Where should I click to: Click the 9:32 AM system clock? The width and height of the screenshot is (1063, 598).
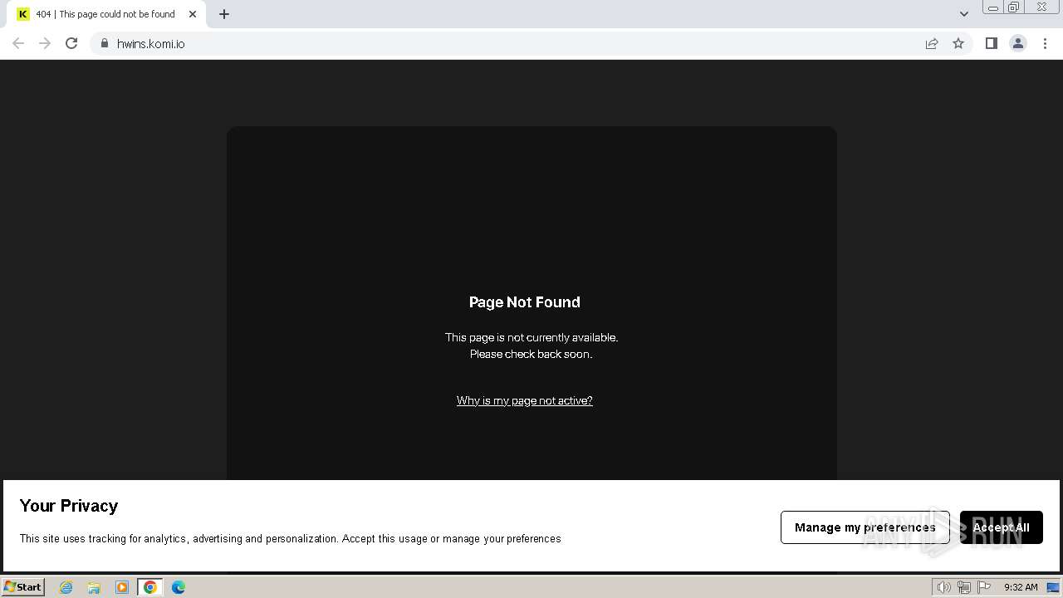coord(1021,587)
